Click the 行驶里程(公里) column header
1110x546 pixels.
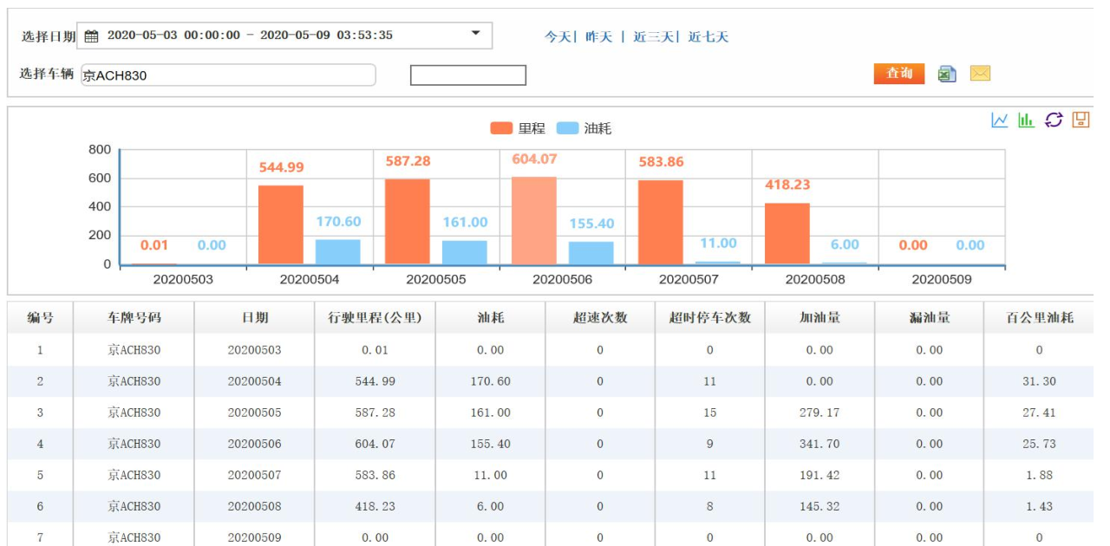pos(375,318)
